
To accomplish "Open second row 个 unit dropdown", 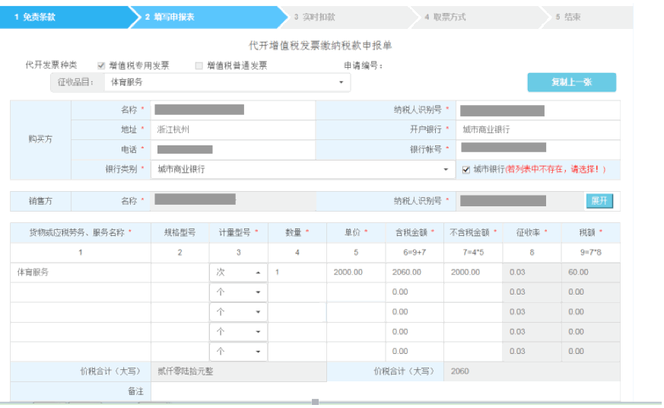I will click(238, 292).
